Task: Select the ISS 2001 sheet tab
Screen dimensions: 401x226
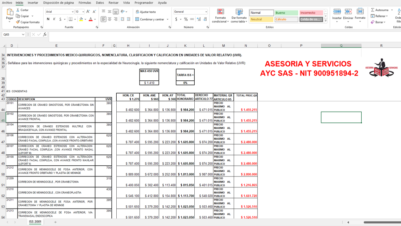Action: pos(35,221)
